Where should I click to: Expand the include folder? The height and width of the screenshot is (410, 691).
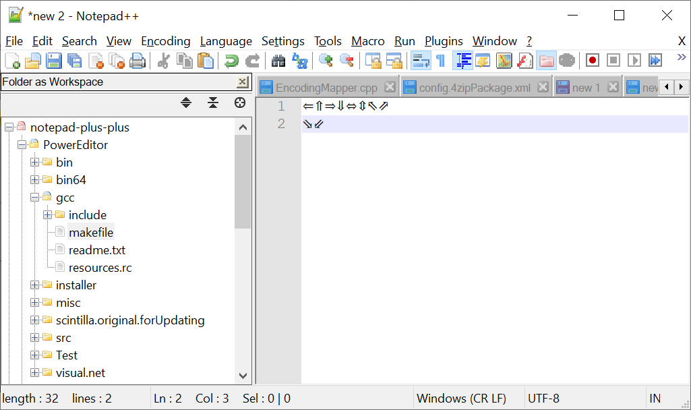47,215
